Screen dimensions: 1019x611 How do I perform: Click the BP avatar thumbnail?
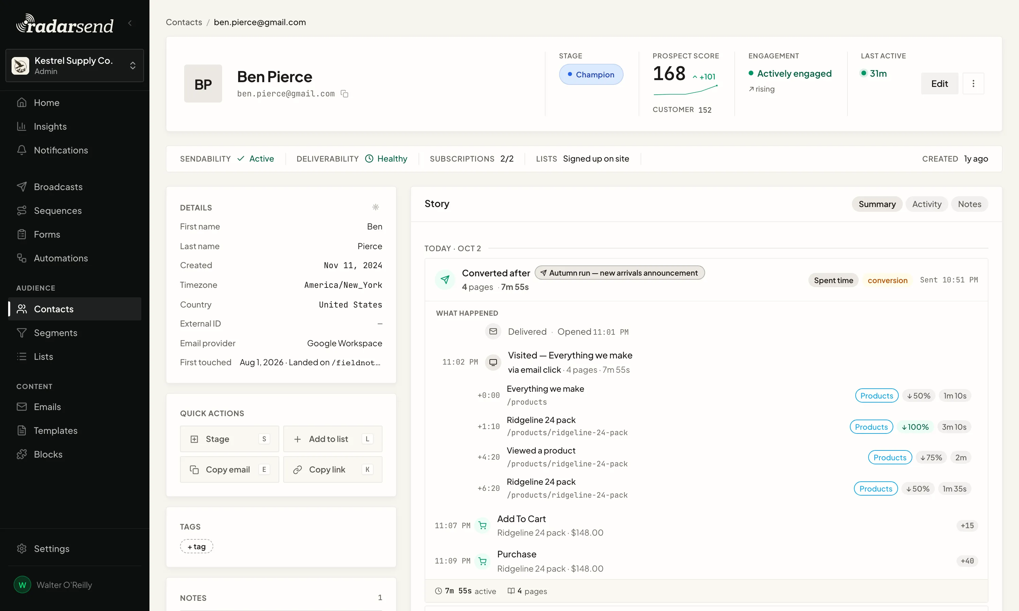tap(203, 84)
